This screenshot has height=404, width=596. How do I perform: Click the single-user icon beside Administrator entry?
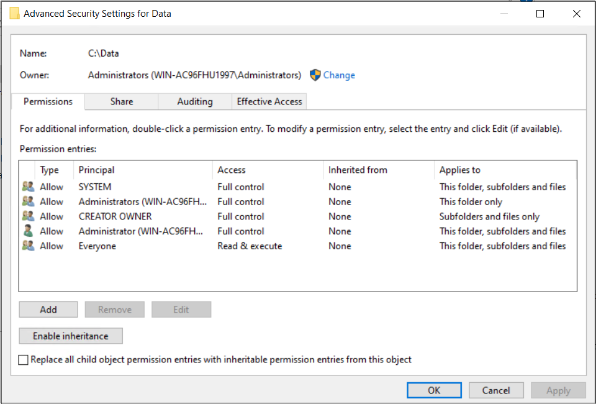28,231
